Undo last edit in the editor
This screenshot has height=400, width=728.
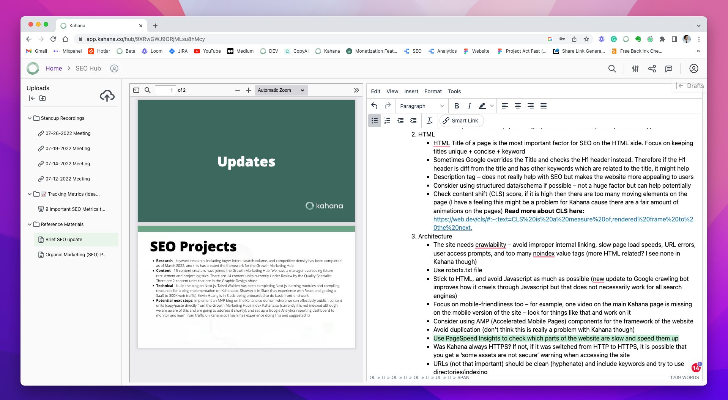[374, 106]
